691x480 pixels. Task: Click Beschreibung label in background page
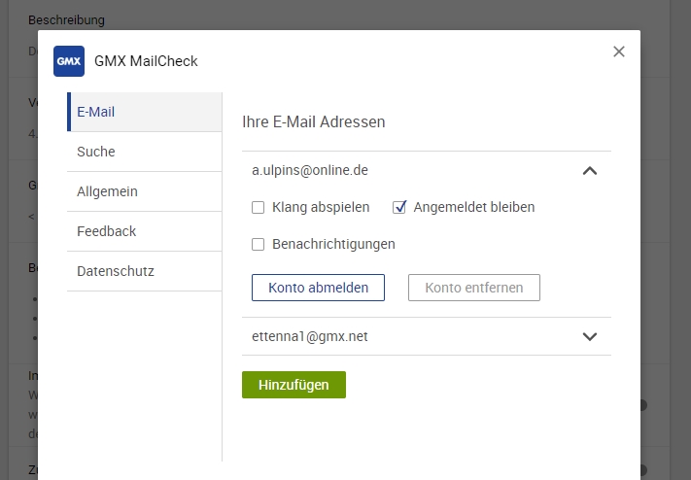[66, 20]
